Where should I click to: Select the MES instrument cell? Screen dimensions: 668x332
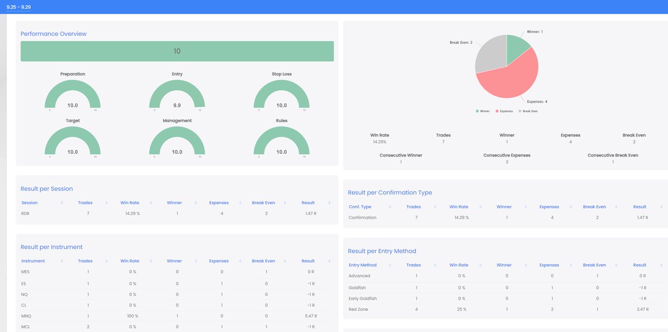click(26, 271)
